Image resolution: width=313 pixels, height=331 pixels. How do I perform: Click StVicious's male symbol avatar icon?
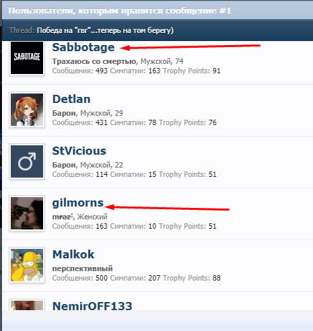27,161
